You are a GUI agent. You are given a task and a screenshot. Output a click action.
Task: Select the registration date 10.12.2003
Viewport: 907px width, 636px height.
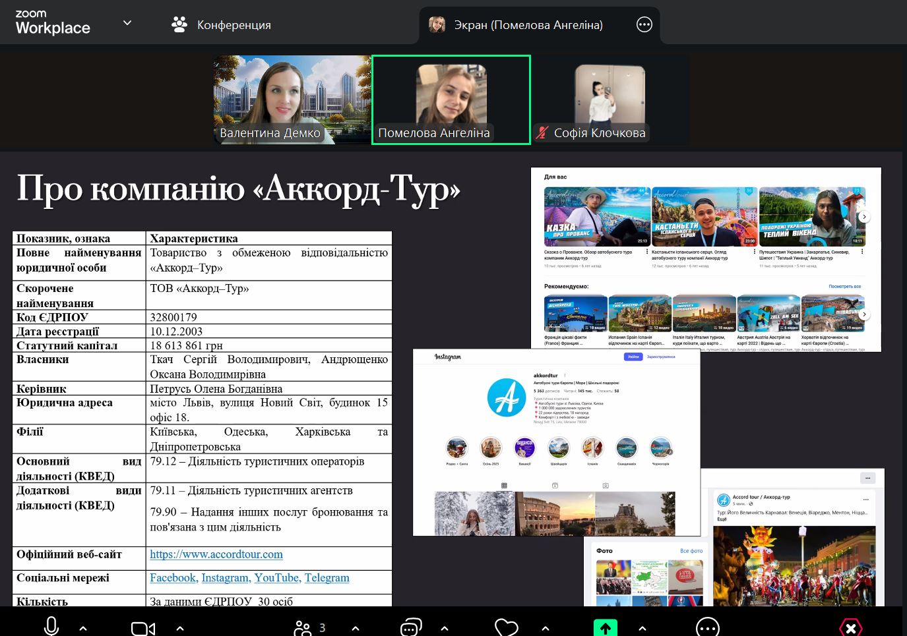[x=176, y=332]
